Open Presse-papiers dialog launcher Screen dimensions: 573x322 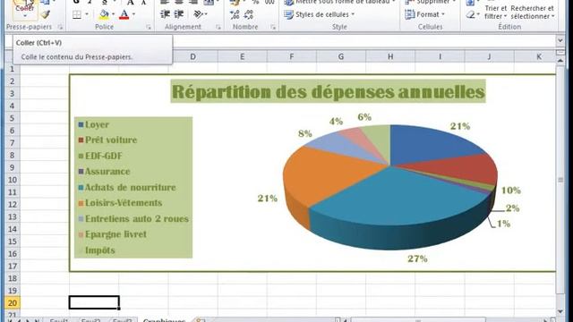click(60, 27)
